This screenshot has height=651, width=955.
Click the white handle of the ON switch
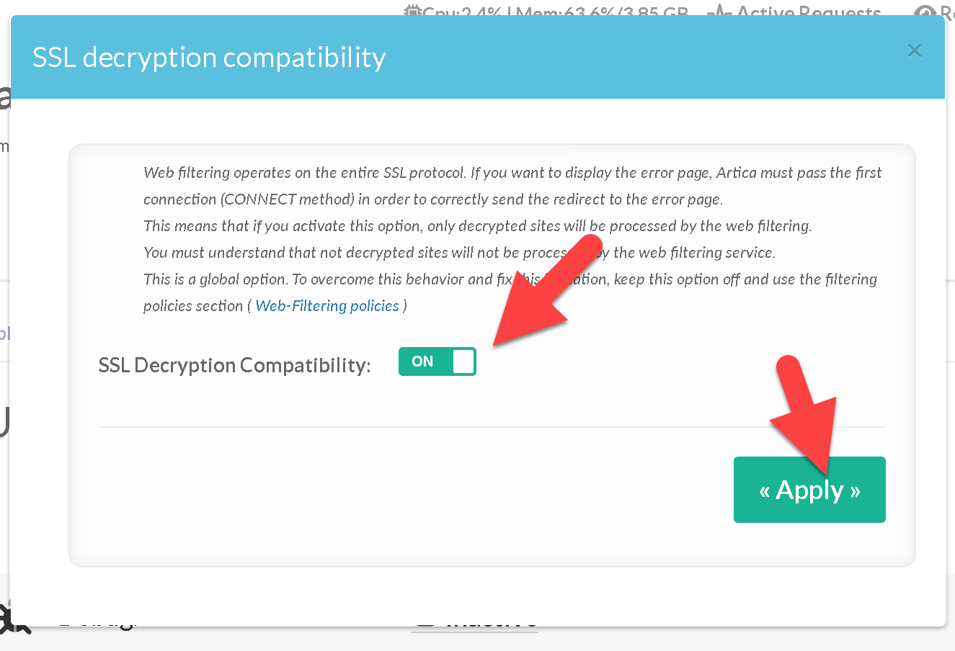pyautogui.click(x=463, y=362)
